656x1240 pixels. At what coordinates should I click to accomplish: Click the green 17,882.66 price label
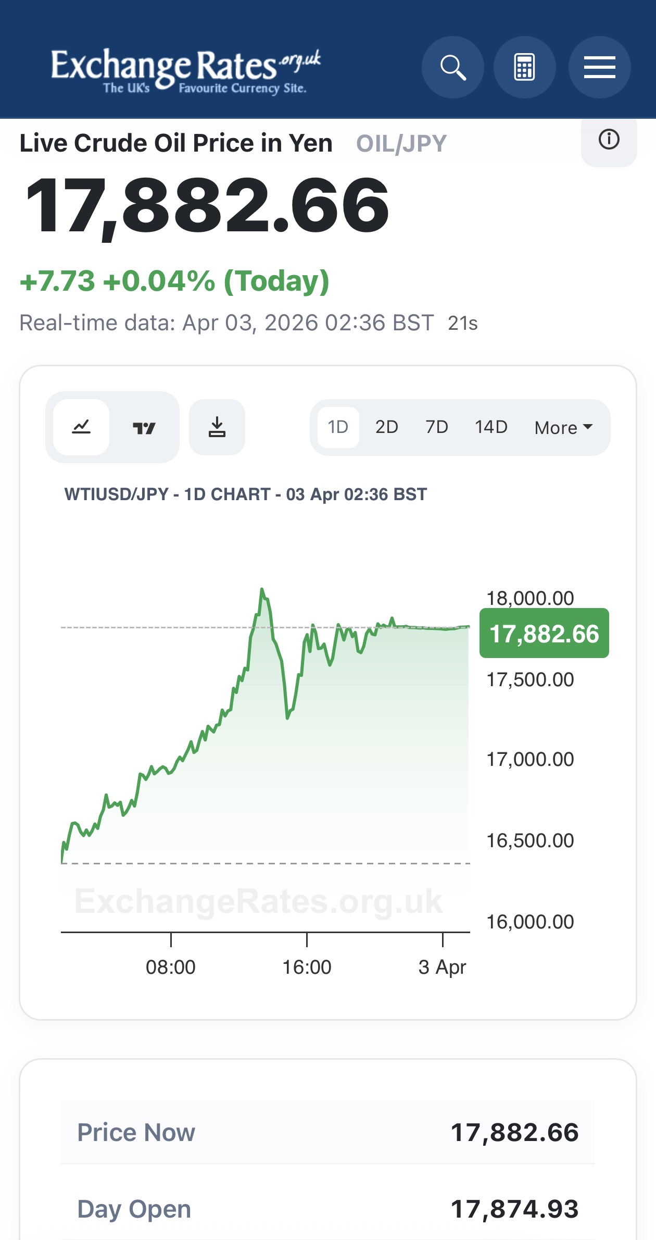tap(544, 634)
